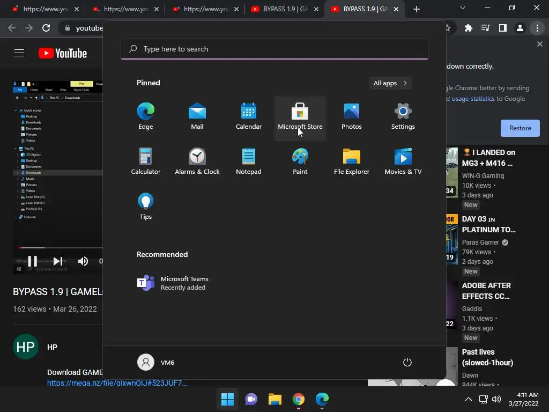The image size is (549, 412).
Task: Open a new Chrome tab
Action: pyautogui.click(x=416, y=9)
